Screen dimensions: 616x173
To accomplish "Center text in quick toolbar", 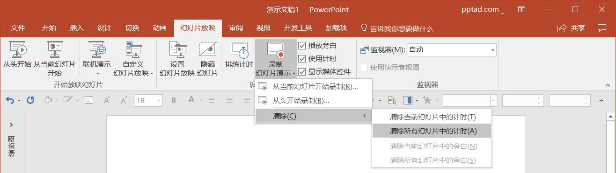I will click(x=229, y=100).
